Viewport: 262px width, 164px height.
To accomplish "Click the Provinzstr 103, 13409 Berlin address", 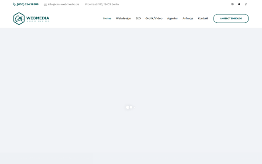I will tap(102, 4).
